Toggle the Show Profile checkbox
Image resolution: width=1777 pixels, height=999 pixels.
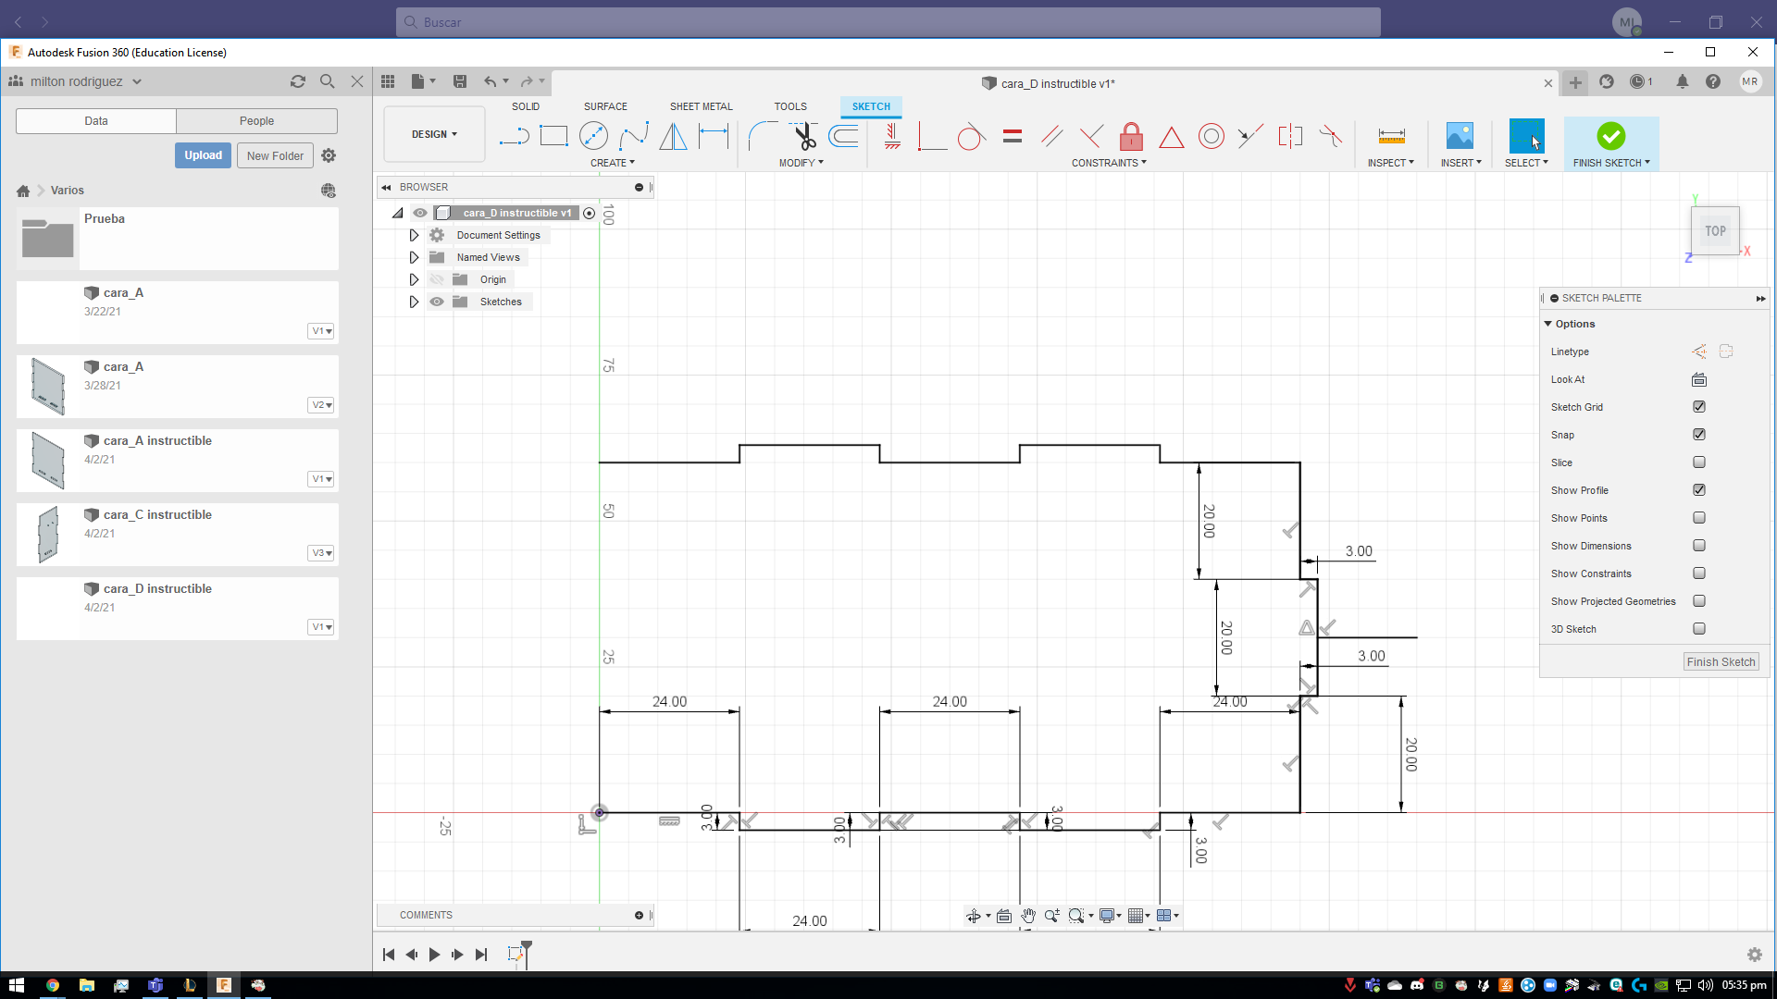coord(1699,490)
